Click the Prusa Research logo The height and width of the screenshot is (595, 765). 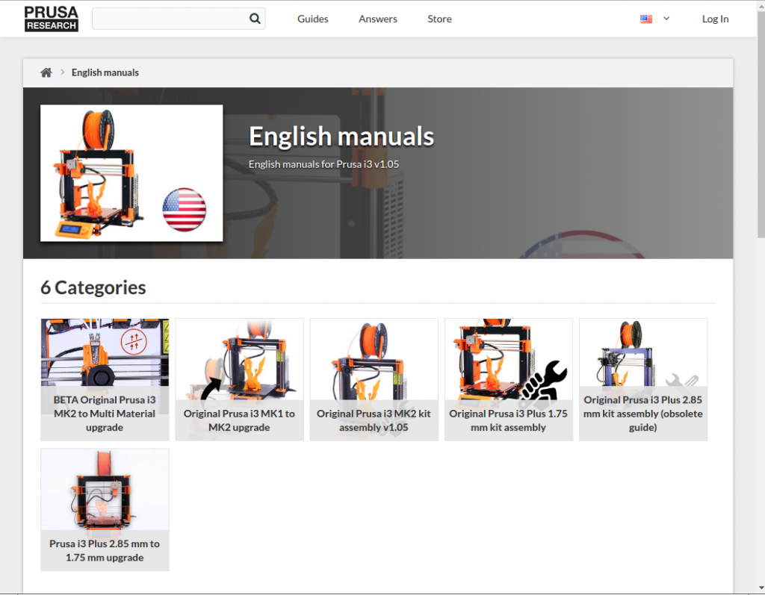point(52,19)
